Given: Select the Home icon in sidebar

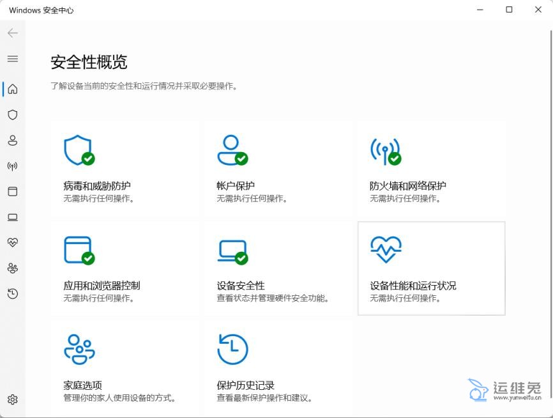Looking at the screenshot, I should coord(12,89).
